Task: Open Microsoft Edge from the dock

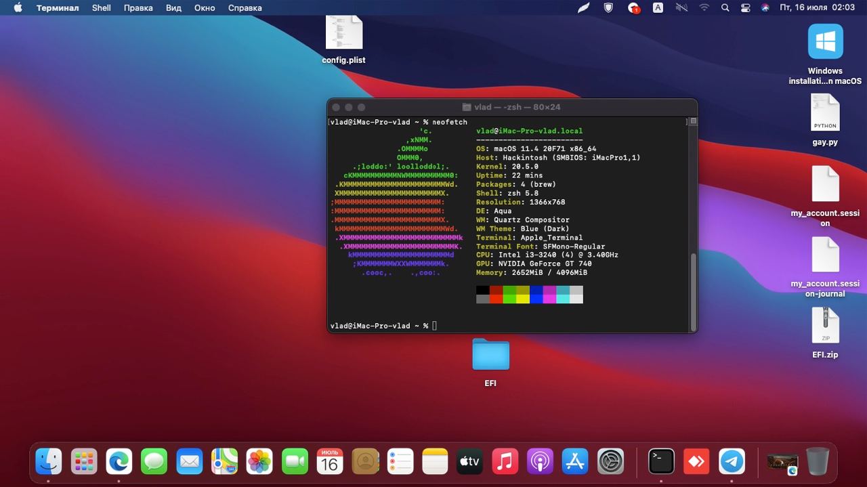Action: click(119, 462)
